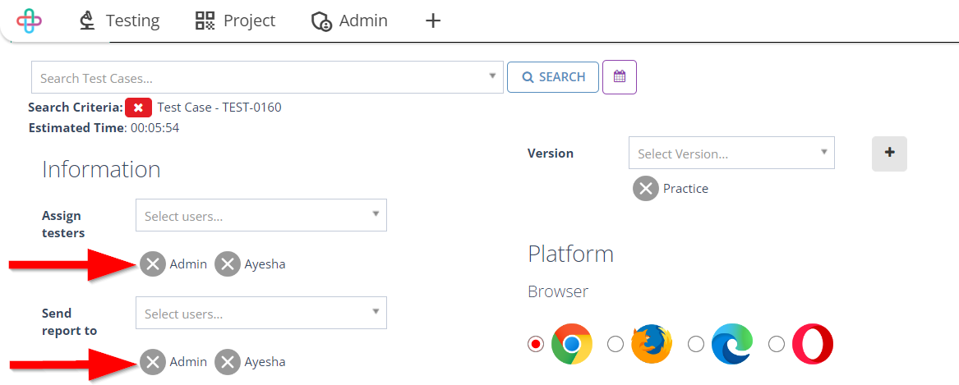Select the Firefox browser radio button
The width and height of the screenshot is (959, 385).
coord(615,344)
